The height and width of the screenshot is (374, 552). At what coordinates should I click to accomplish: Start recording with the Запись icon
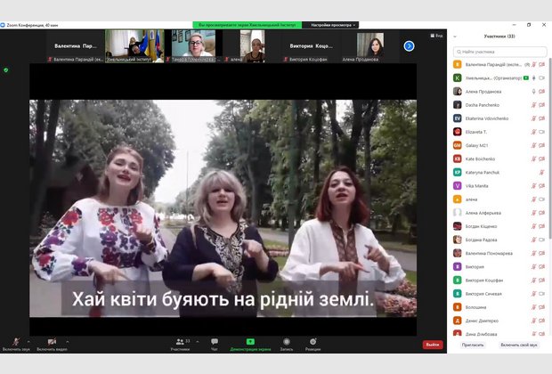287,343
